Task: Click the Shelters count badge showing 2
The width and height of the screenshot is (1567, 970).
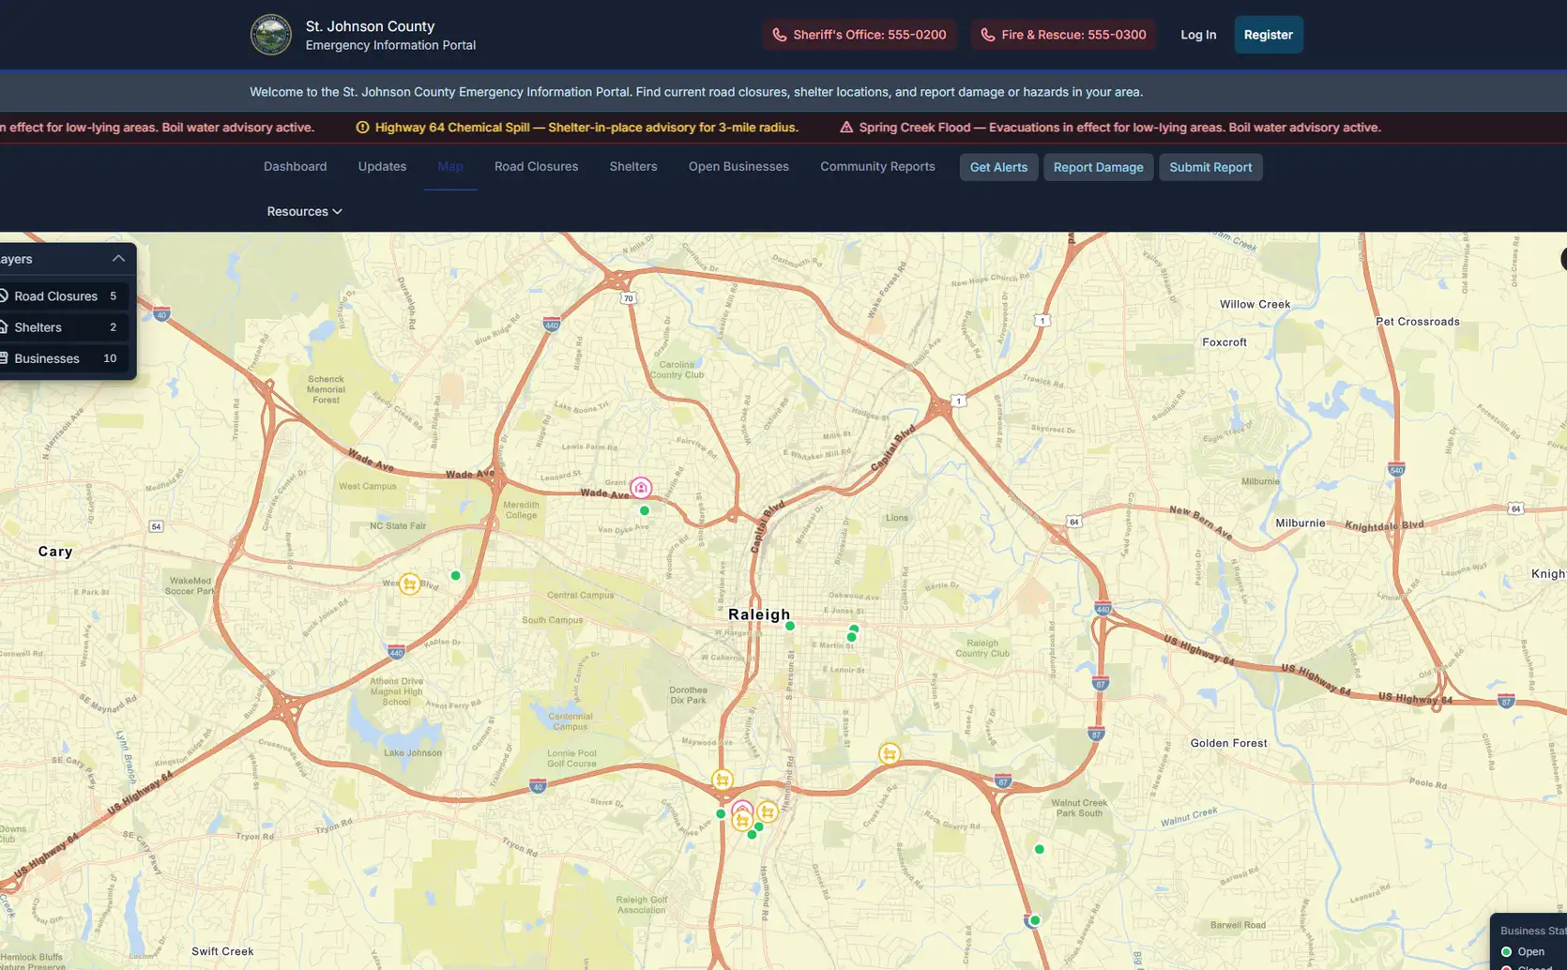Action: 114,327
